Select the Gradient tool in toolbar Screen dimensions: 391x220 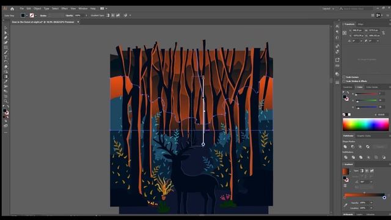[x=5, y=76]
